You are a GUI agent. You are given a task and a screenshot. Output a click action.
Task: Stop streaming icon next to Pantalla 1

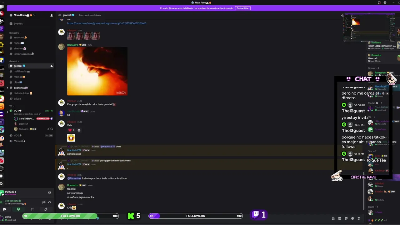tap(49, 193)
